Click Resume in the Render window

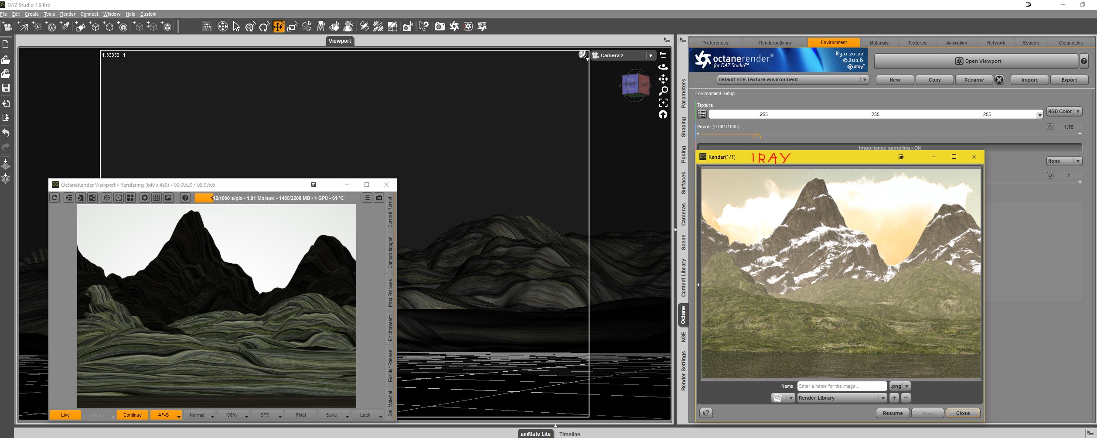pos(893,413)
